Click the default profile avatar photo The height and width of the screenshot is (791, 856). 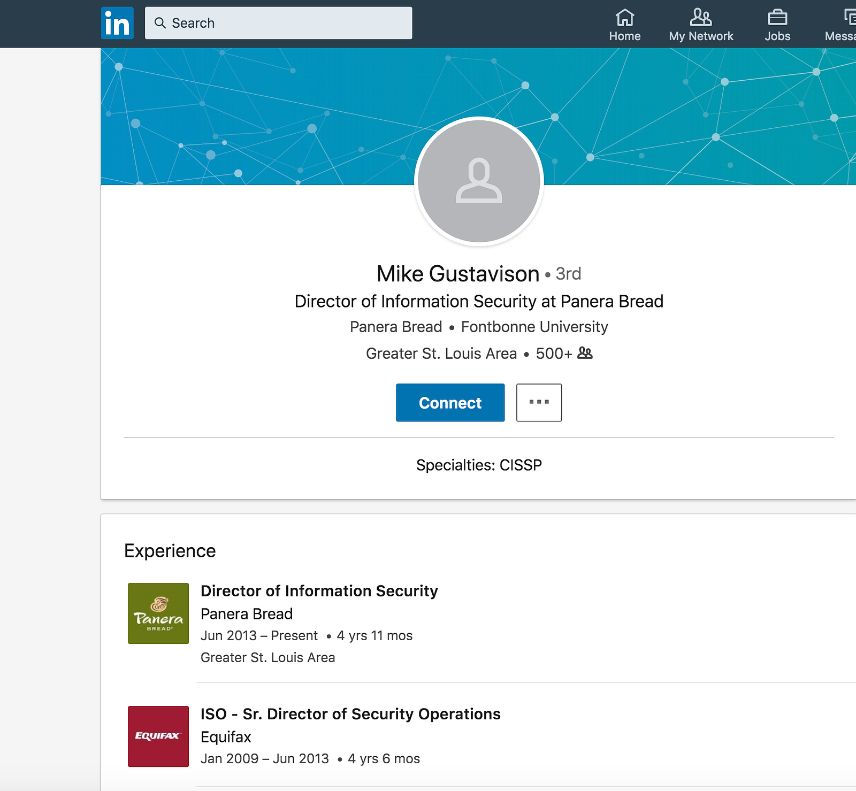pos(479,181)
